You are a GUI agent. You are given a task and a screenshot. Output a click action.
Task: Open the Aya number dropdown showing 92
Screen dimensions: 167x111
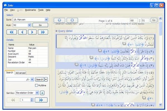(29, 25)
